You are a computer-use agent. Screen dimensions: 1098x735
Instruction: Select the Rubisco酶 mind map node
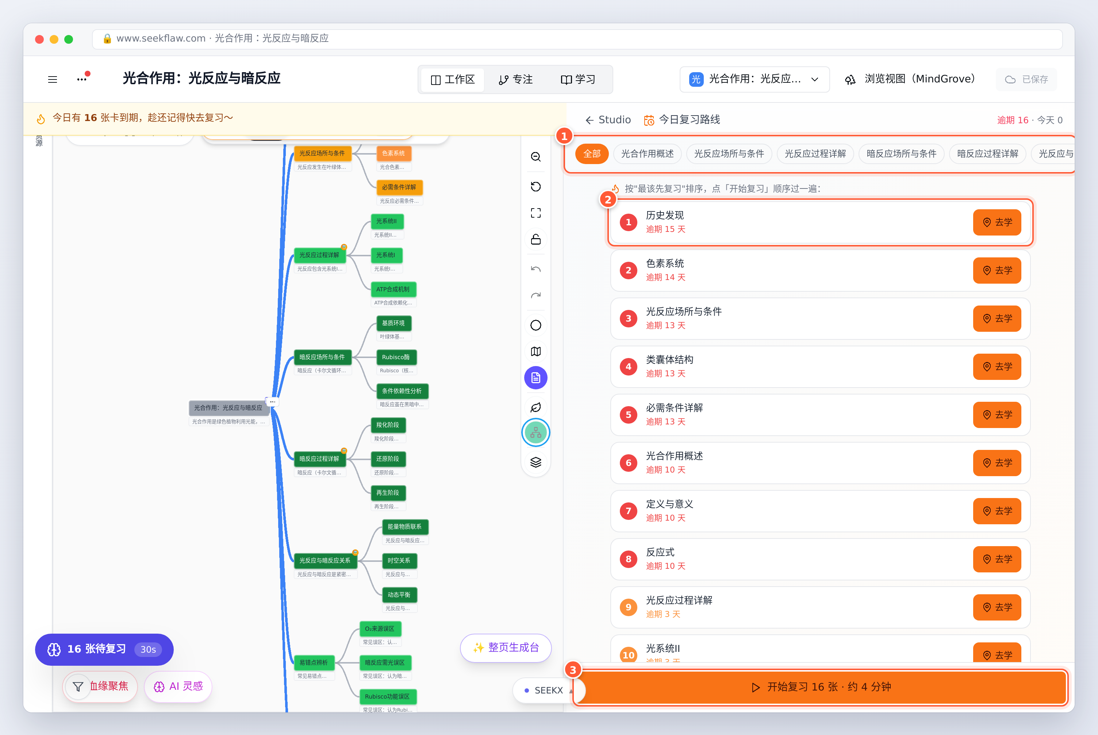point(396,357)
